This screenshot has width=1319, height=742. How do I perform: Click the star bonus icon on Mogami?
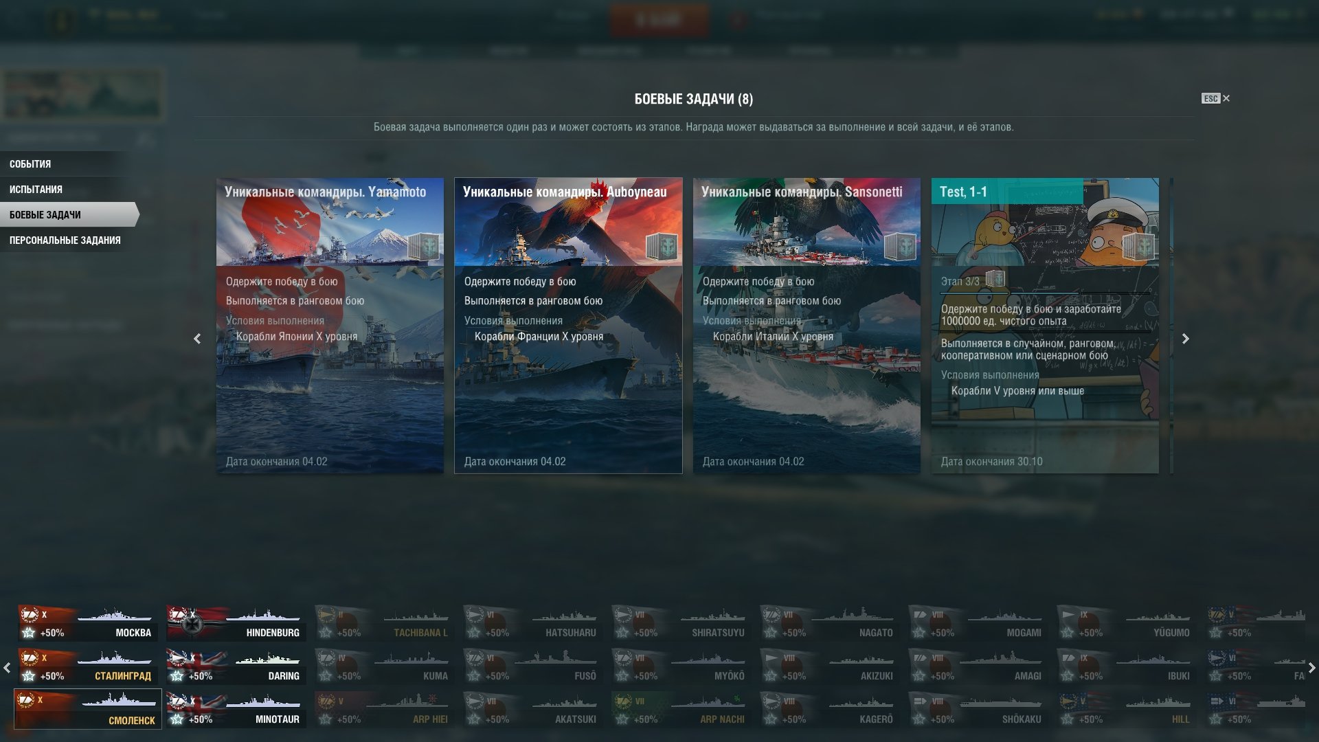click(x=919, y=633)
